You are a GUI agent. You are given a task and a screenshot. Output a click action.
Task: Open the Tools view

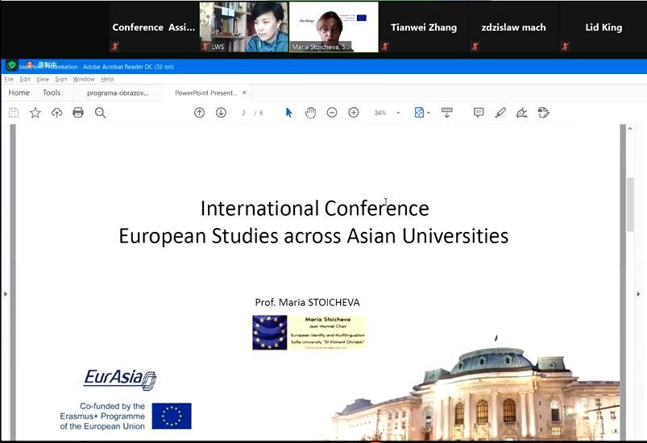(x=52, y=93)
